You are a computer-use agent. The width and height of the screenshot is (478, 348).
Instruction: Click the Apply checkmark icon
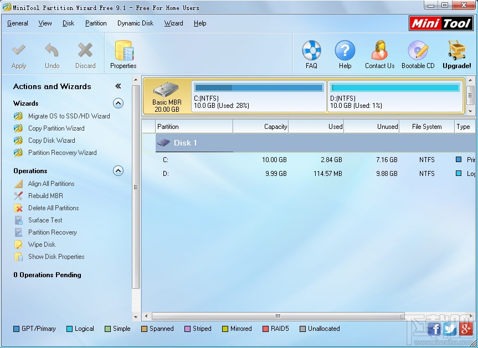pyautogui.click(x=19, y=50)
